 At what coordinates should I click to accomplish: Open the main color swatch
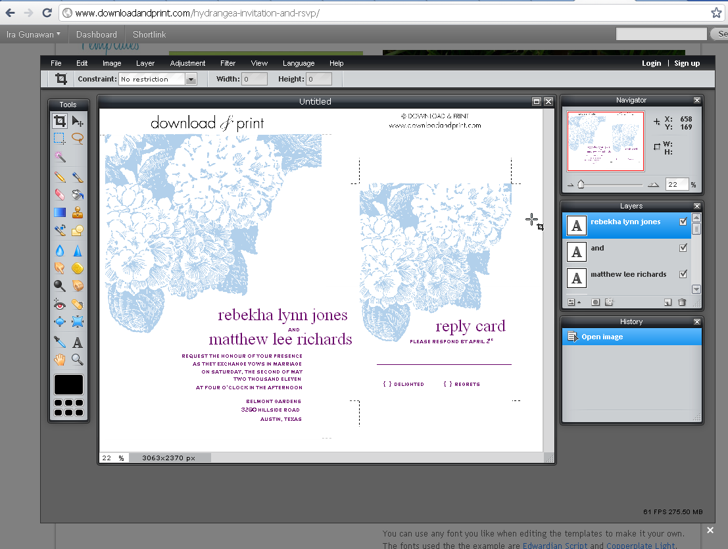68,385
